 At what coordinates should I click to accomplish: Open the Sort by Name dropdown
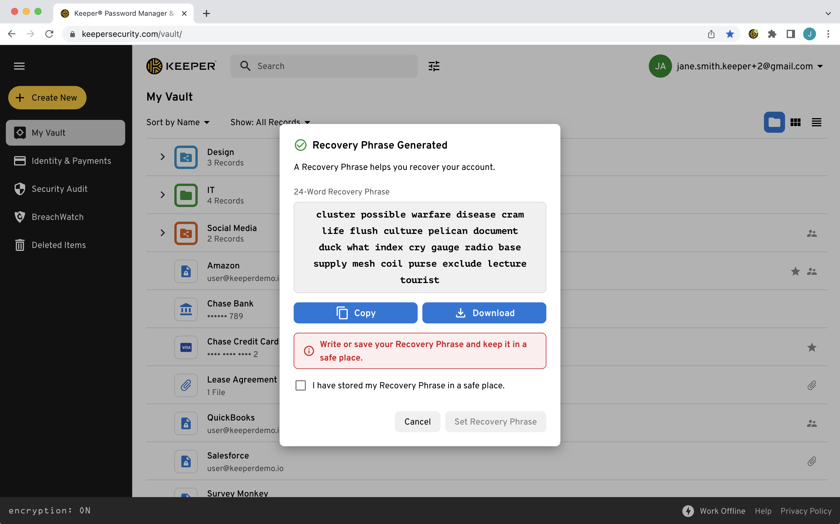coord(178,122)
